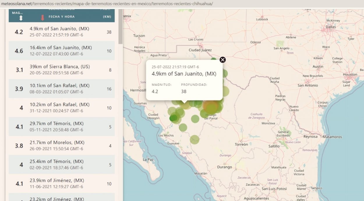The width and height of the screenshot is (364, 201).
Task: Select the dark green earthquake circle marker
Action: pyautogui.click(x=173, y=118)
